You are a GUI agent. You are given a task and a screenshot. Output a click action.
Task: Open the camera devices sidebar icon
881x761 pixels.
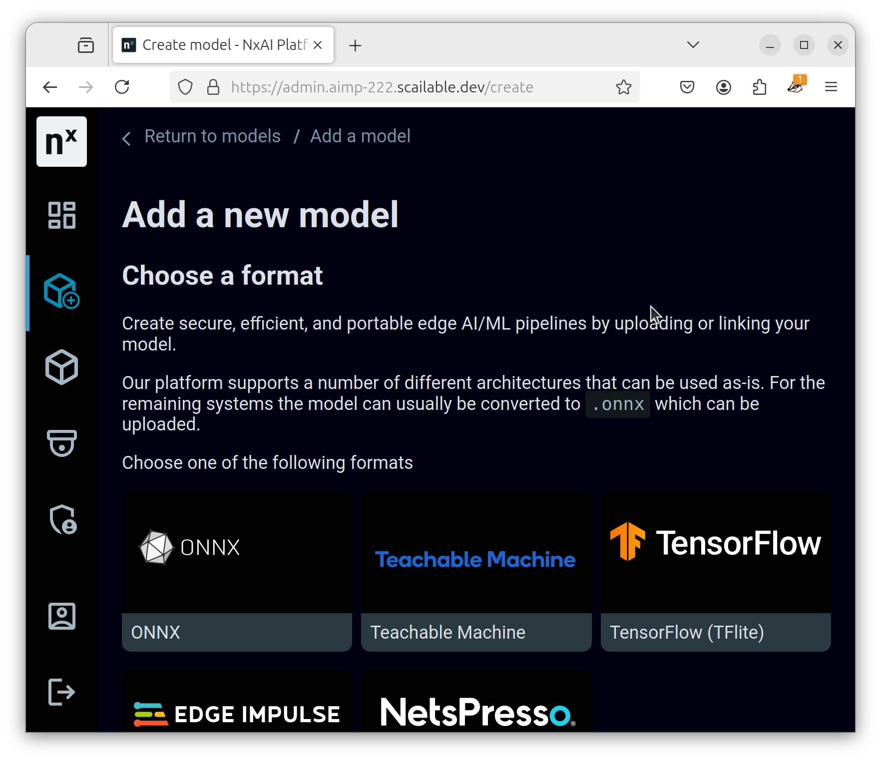[61, 443]
